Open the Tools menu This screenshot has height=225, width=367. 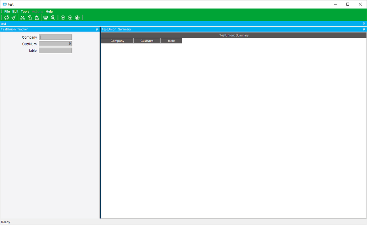pyautogui.click(x=24, y=11)
